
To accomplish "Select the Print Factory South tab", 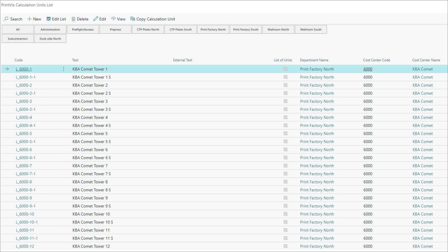I will (246, 30).
